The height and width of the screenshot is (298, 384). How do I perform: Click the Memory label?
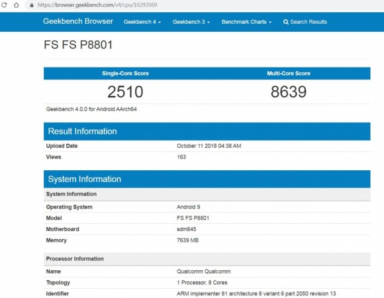(x=56, y=240)
